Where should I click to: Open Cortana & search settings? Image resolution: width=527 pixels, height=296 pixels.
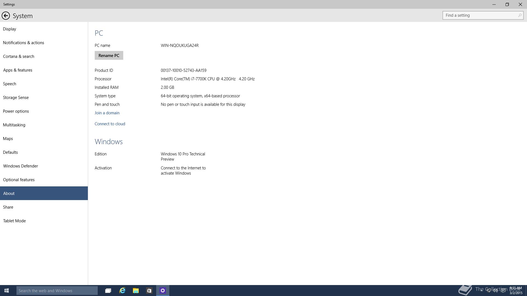point(44,56)
